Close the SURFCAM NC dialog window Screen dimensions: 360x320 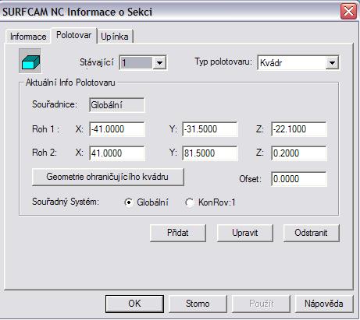click(x=348, y=12)
